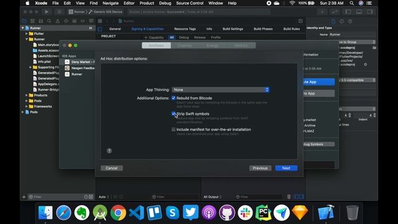Open Sketch app in the dock
398x224 pixels.
(300, 212)
